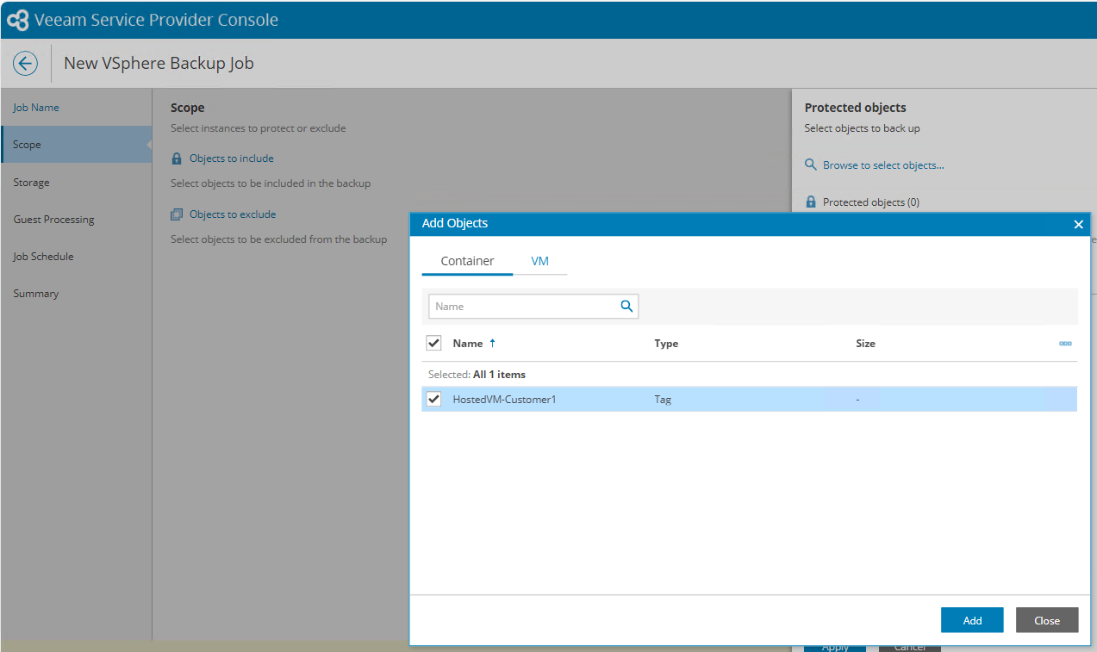
Task: Click the lock icon beside Objects to include
Action: click(x=177, y=158)
